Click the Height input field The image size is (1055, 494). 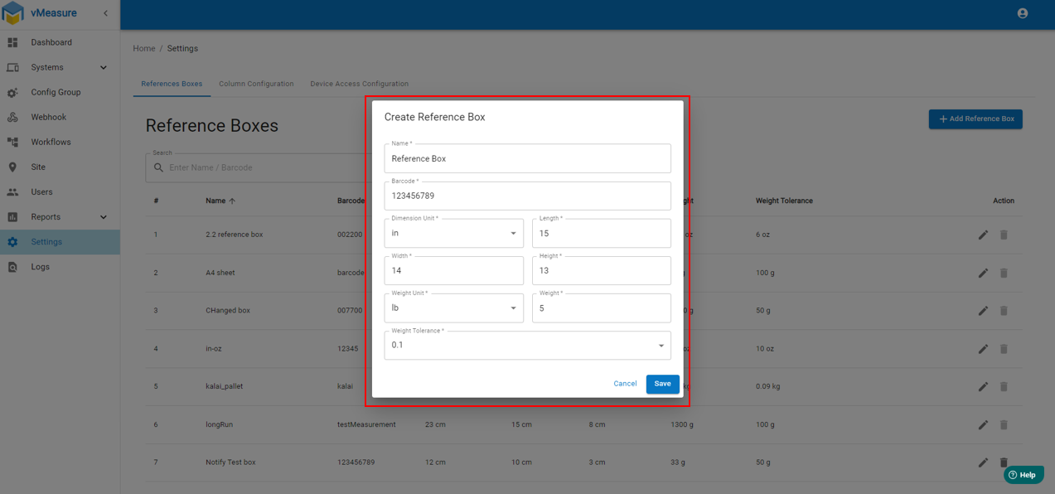pyautogui.click(x=602, y=271)
